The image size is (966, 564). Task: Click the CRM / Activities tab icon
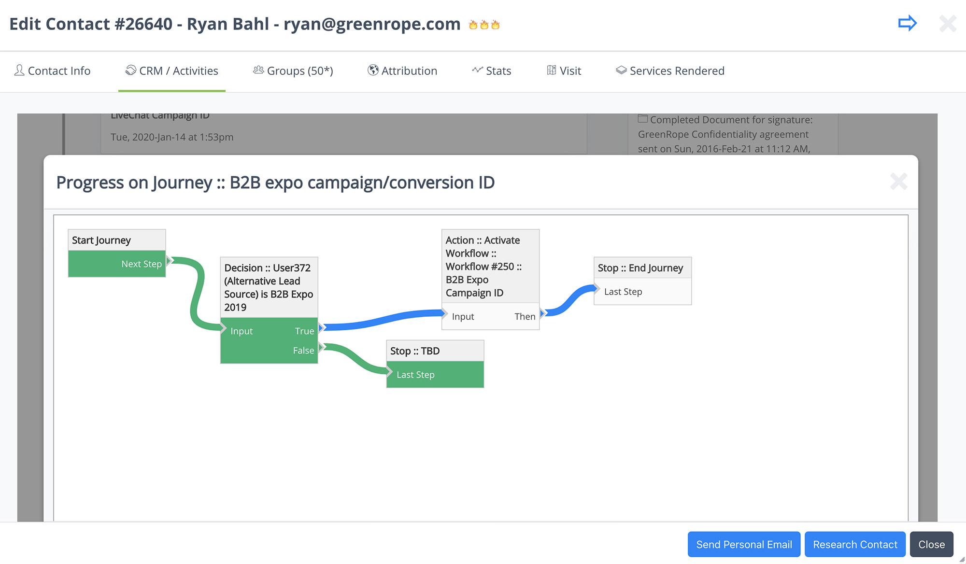coord(129,70)
